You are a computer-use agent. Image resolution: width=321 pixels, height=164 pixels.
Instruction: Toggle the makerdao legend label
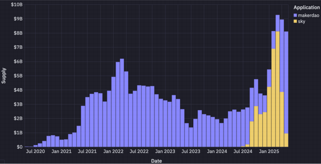point(308,15)
